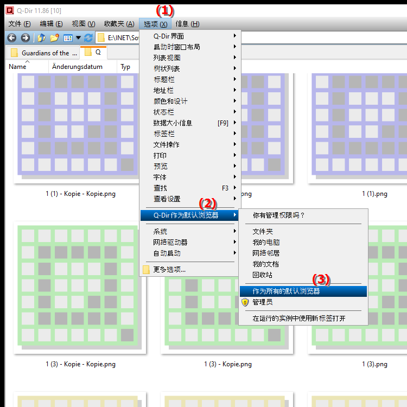
Task: Select thumbnail 1 (3) - Kopie - Kopie.png
Action: 80,288
